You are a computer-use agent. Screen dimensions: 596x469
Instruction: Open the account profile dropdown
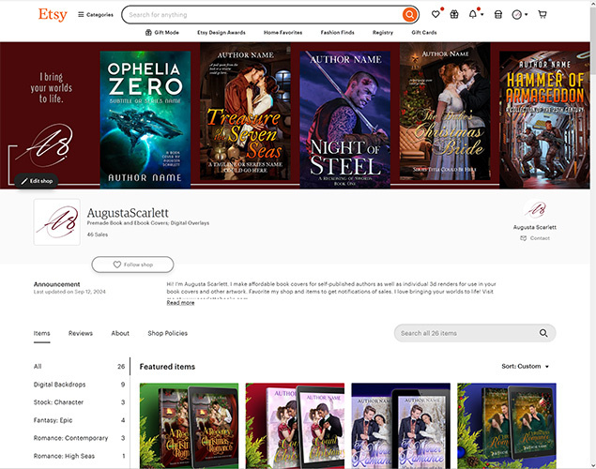520,15
